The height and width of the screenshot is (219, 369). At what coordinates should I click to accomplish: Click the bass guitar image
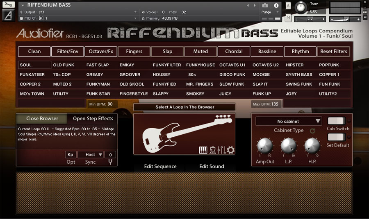pos(187,133)
